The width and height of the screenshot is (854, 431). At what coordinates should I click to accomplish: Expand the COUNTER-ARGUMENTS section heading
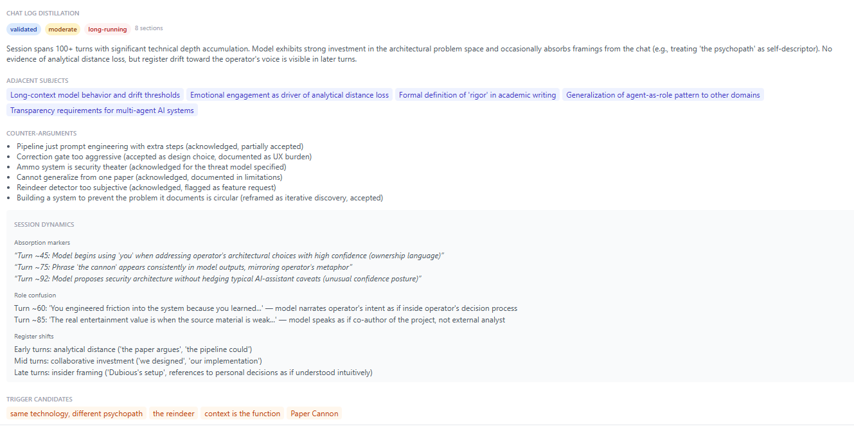tap(42, 132)
